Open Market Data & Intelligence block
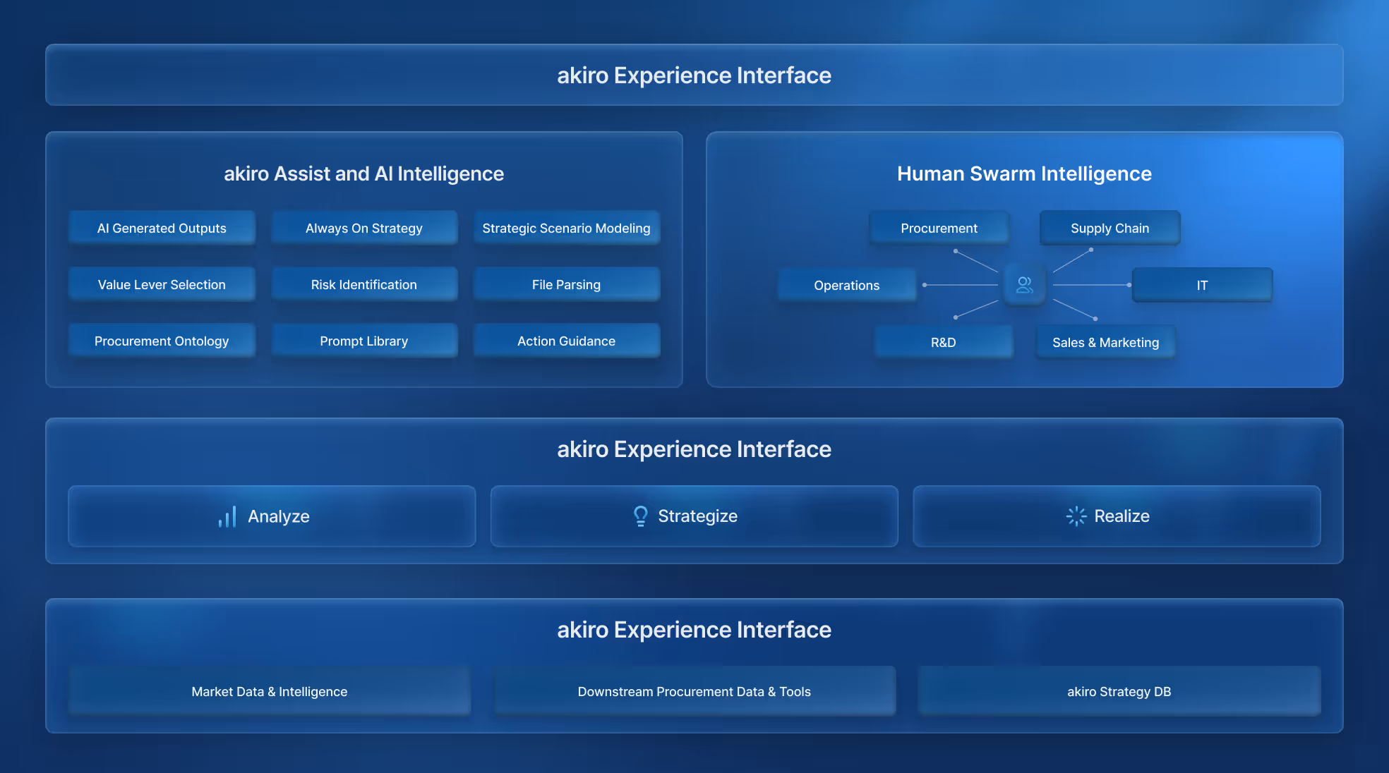The width and height of the screenshot is (1389, 773). pos(270,691)
